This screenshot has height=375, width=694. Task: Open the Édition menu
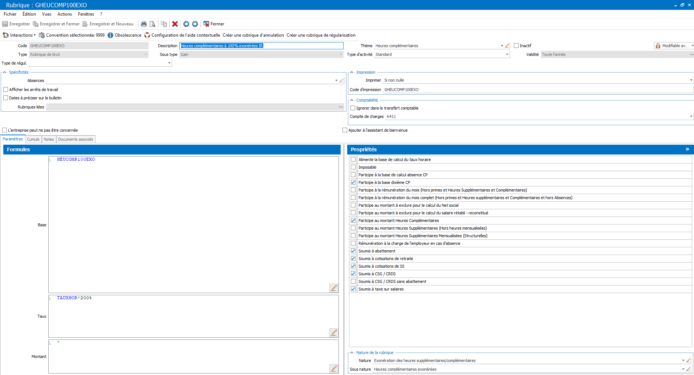pyautogui.click(x=29, y=14)
